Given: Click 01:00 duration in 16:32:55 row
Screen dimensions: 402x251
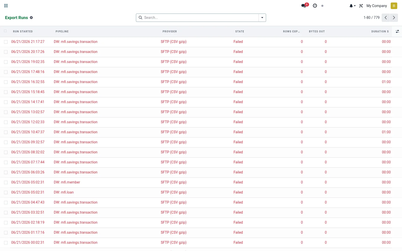Looking at the screenshot, I should (386, 82).
